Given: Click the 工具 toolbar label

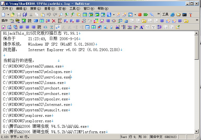Looking at the screenshot, I should tap(165, 14).
